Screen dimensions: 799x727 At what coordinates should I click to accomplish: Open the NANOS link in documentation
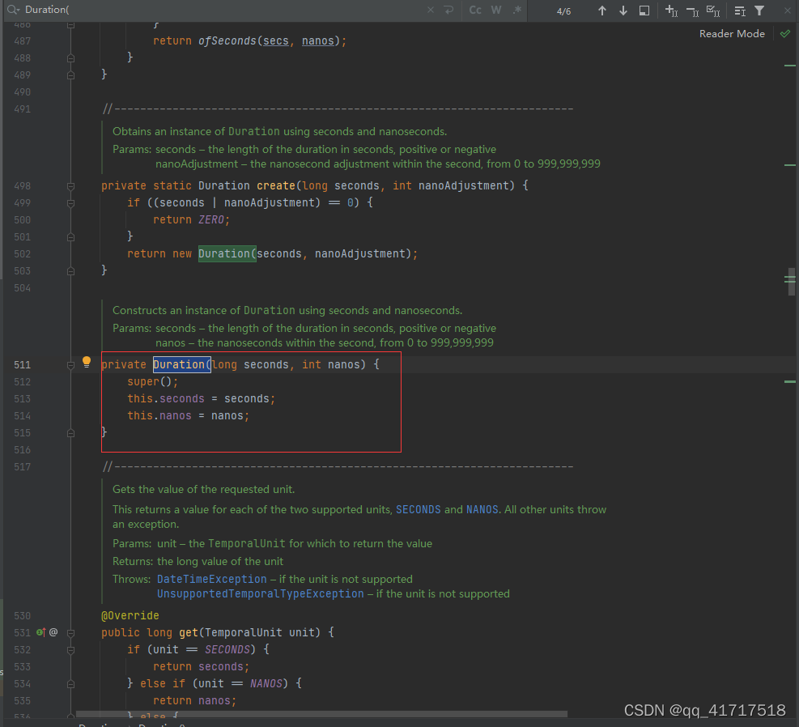point(482,509)
